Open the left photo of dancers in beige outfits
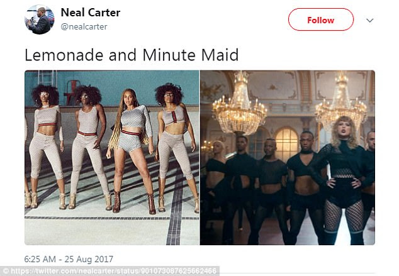 (x=112, y=158)
